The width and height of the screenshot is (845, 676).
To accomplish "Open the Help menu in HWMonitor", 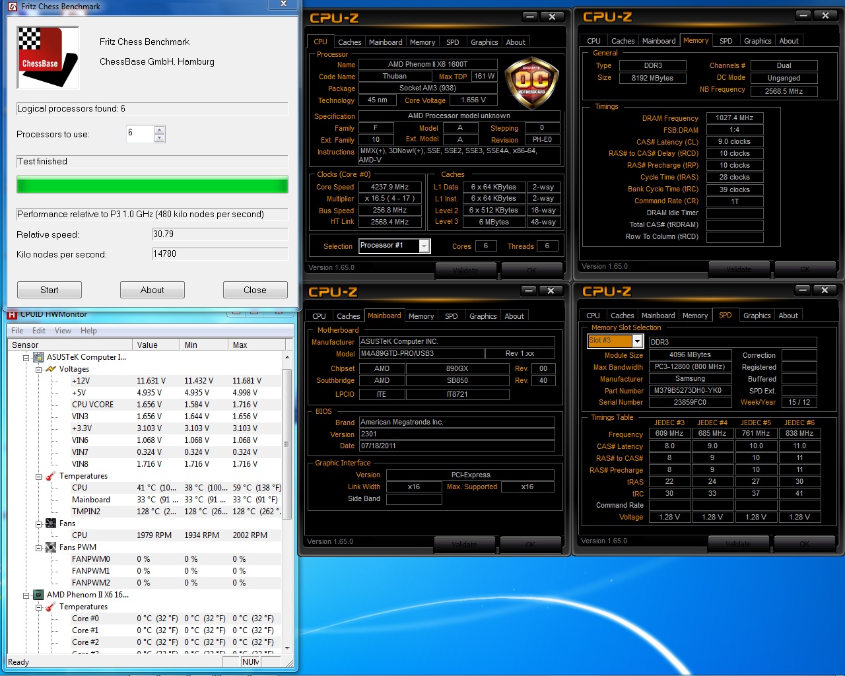I will click(x=88, y=331).
